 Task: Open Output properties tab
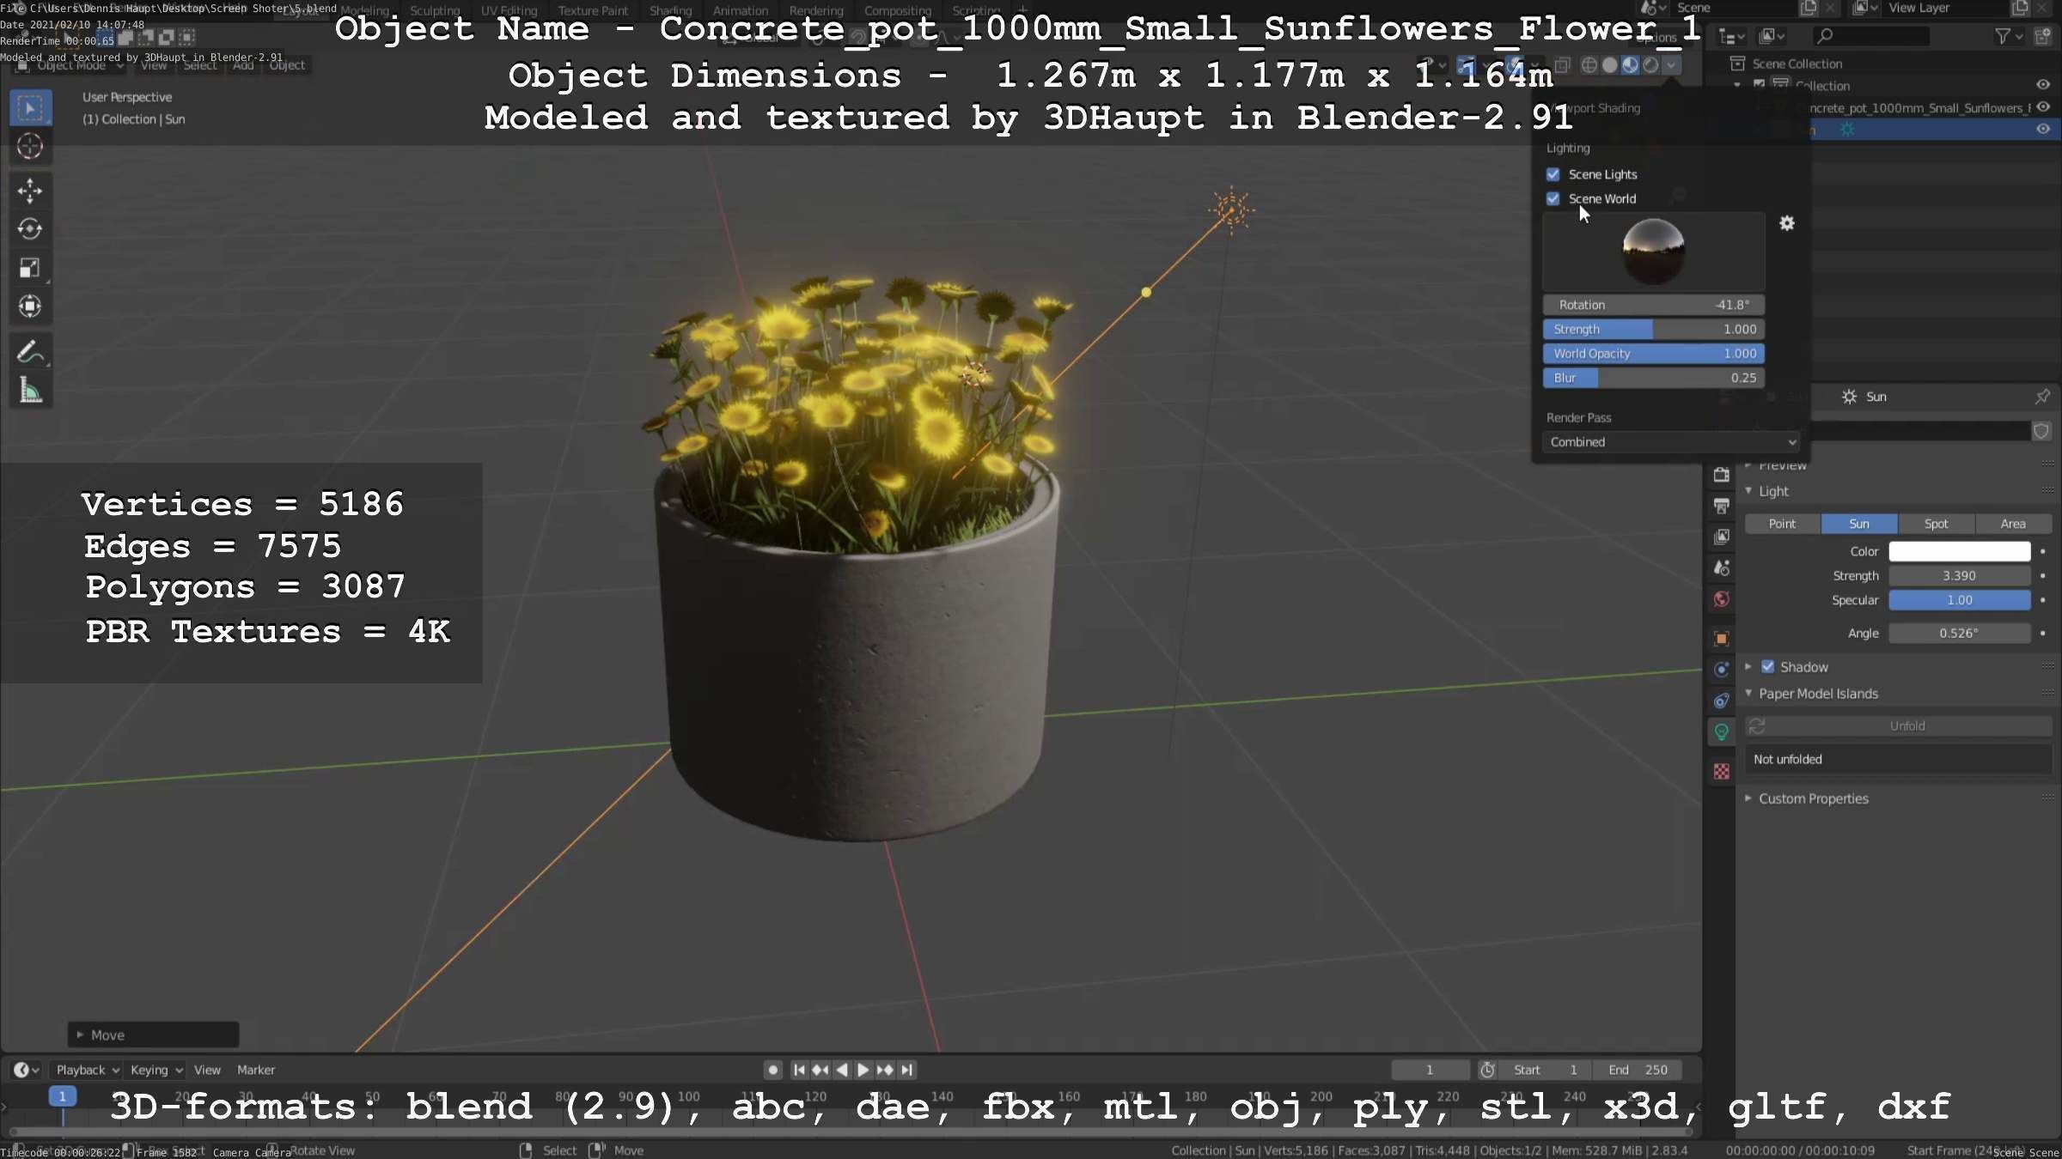click(x=1722, y=506)
